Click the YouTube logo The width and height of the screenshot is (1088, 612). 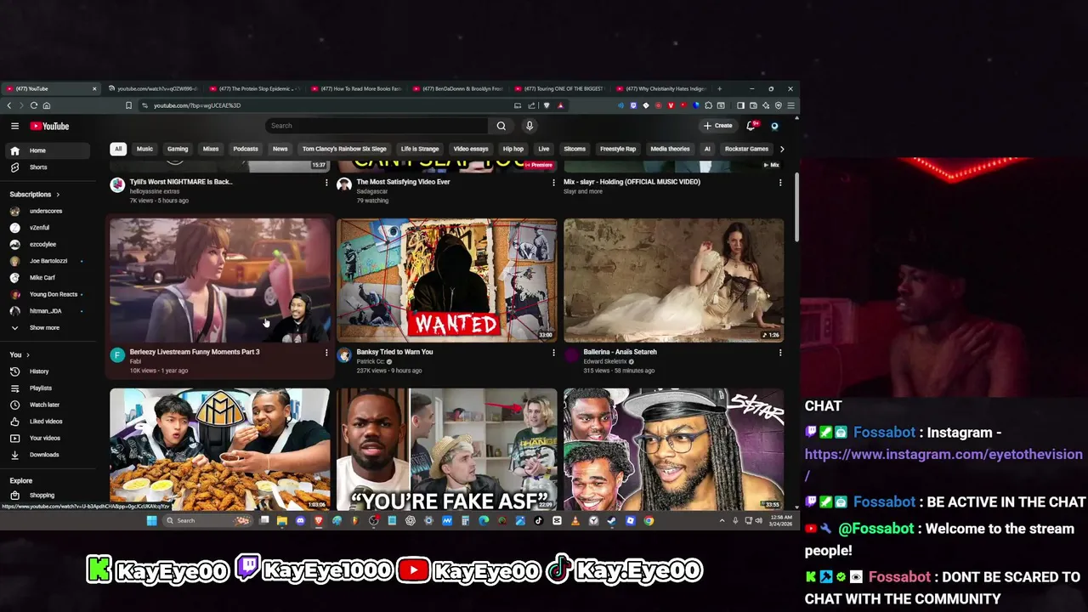point(49,126)
